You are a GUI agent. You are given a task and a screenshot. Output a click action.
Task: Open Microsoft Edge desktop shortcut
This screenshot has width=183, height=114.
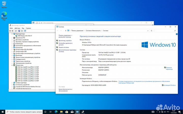click(x=4, y=16)
